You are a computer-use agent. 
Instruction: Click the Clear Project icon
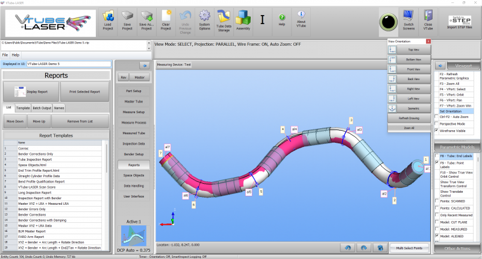[x=166, y=16]
